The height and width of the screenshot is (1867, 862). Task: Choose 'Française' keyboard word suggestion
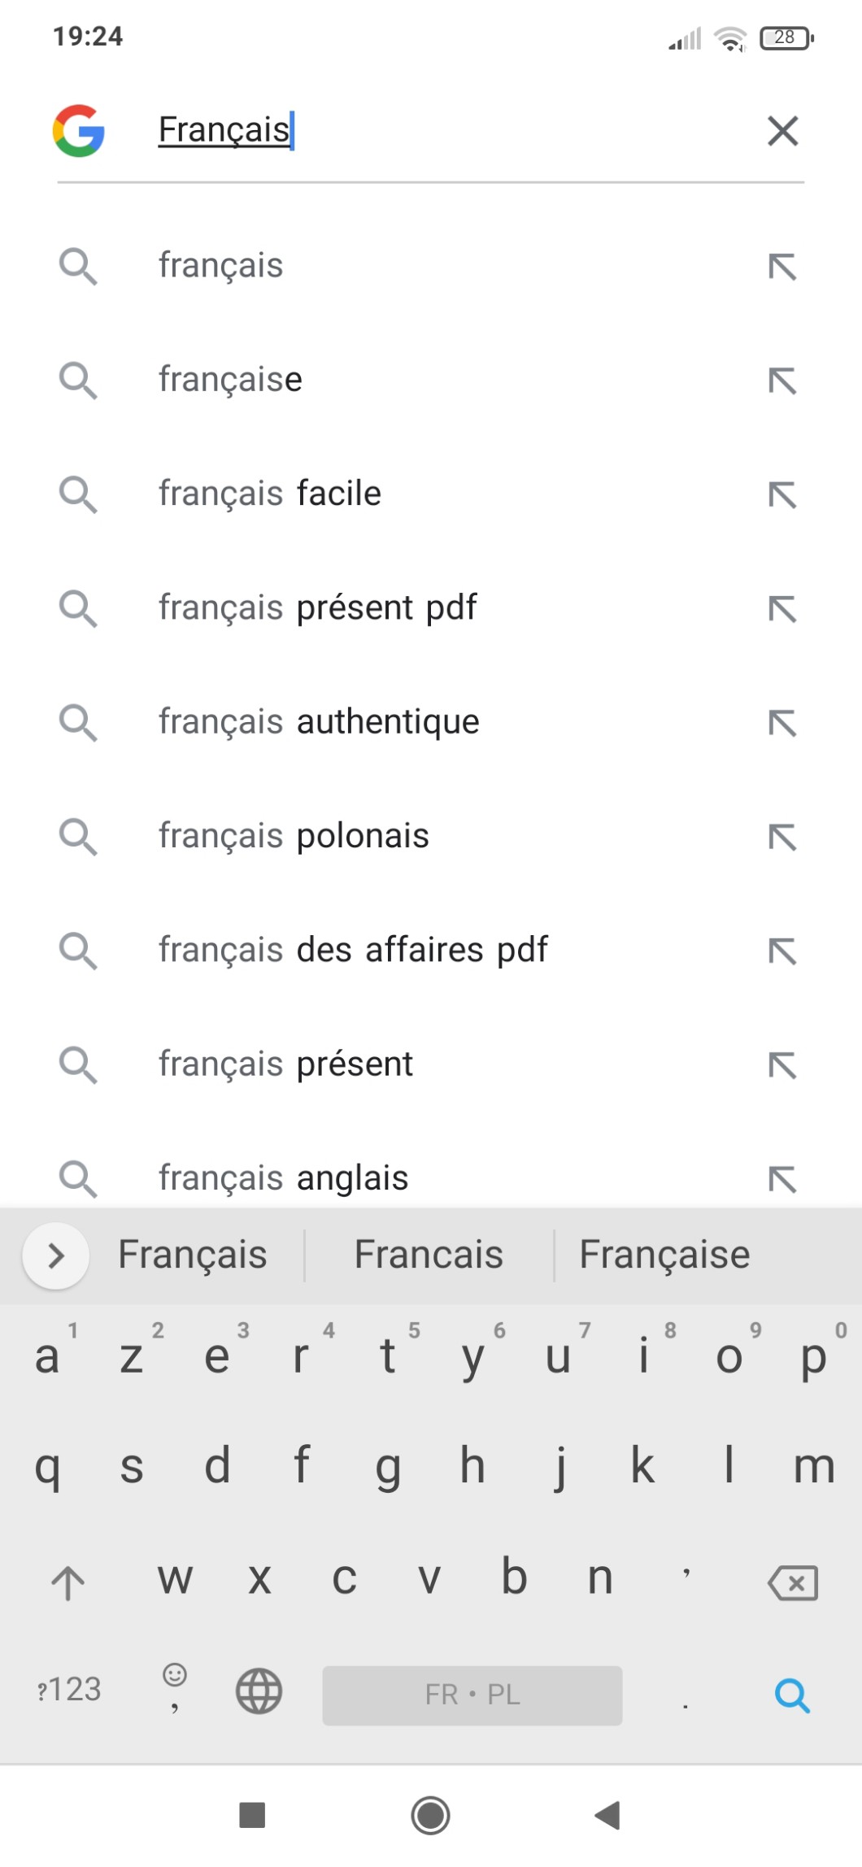[x=664, y=1255]
